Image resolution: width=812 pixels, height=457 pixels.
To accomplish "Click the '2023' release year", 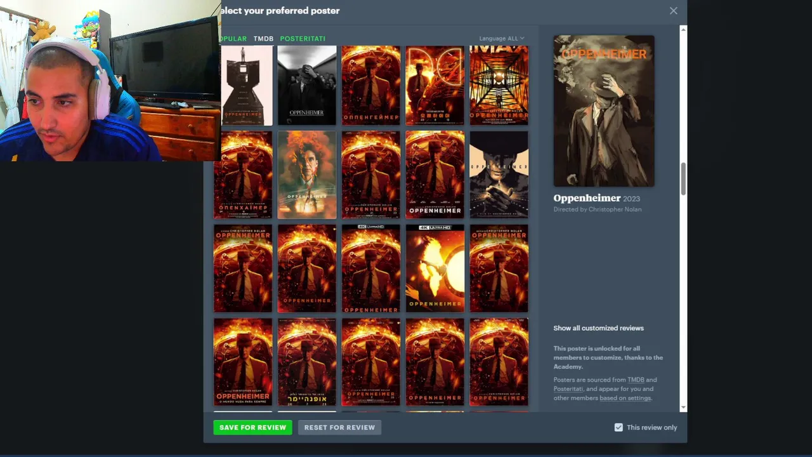I will click(x=631, y=199).
